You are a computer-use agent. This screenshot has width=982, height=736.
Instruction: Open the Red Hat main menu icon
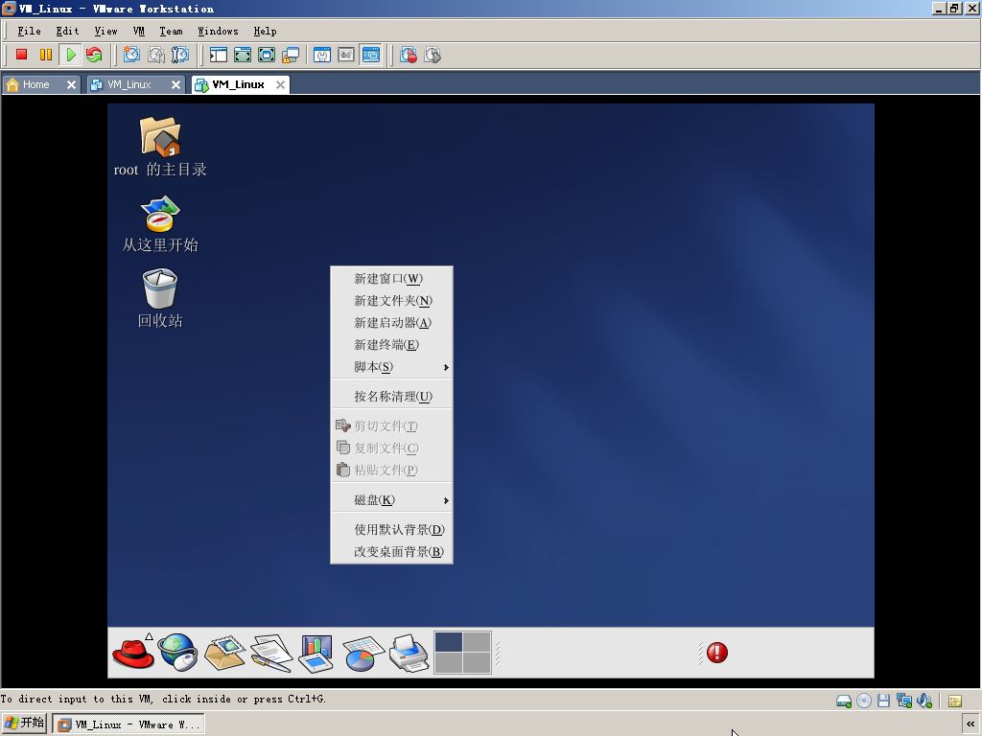pos(132,653)
